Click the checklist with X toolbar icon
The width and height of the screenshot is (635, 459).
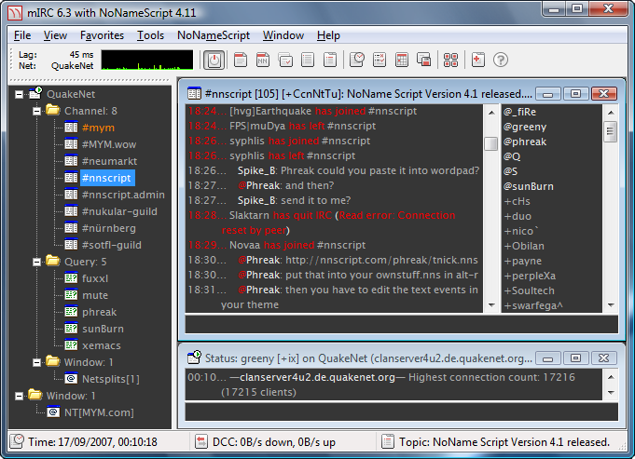coord(380,60)
